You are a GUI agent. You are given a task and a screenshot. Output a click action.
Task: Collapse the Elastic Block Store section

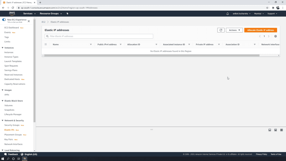point(3,101)
